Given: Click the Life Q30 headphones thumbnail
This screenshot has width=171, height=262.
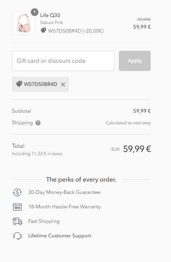Looking at the screenshot, I should pos(24,23).
